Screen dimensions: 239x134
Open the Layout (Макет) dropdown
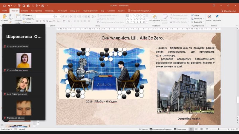coord(27,15)
